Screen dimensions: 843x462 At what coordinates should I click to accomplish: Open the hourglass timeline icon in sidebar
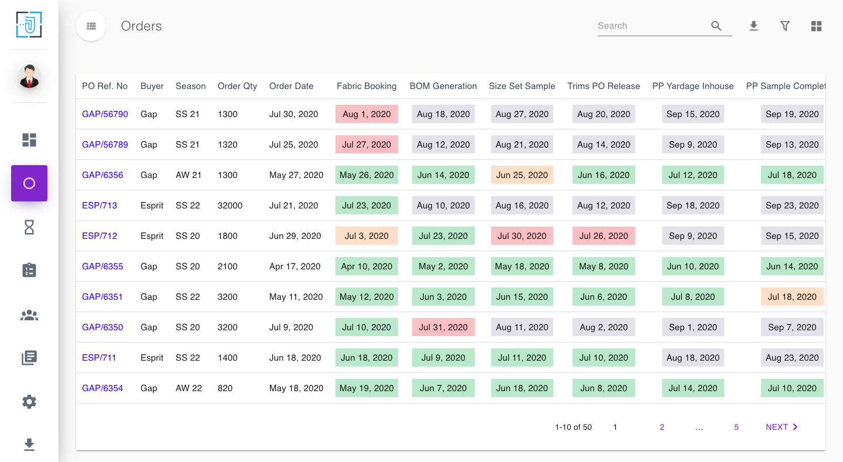click(29, 228)
